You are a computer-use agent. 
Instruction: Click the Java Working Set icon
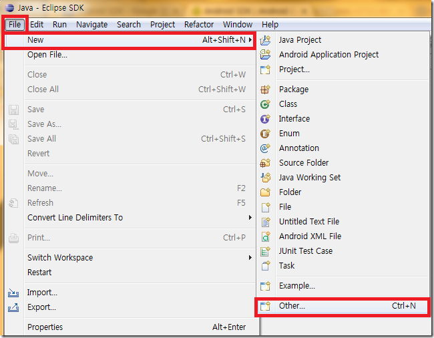point(266,178)
